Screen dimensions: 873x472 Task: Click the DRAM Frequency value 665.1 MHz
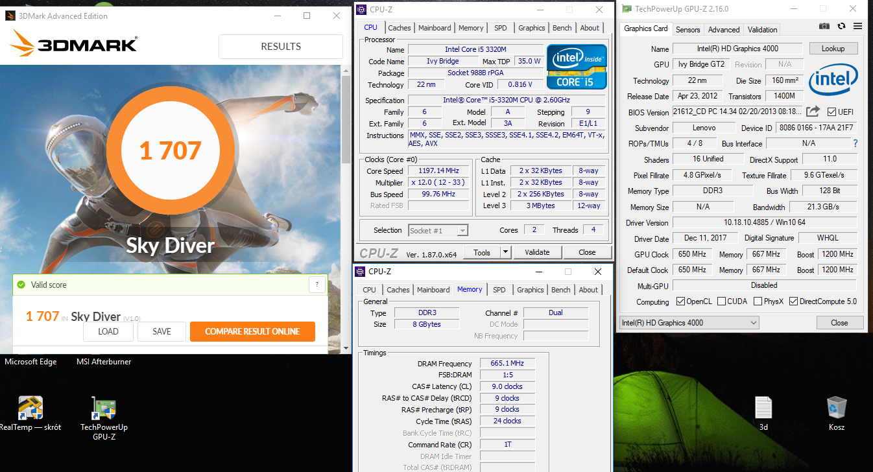507,364
